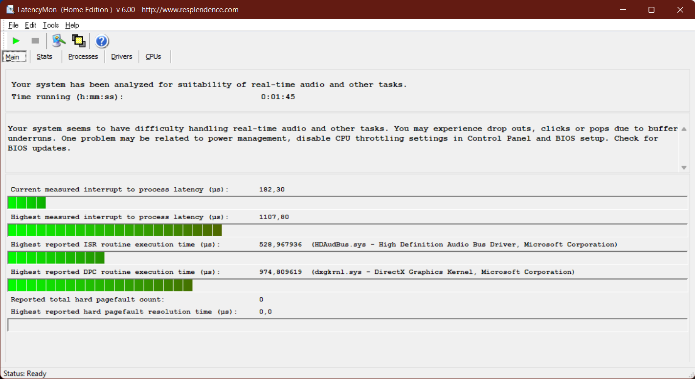Click the yellow and black windows toolbar icon

point(78,41)
